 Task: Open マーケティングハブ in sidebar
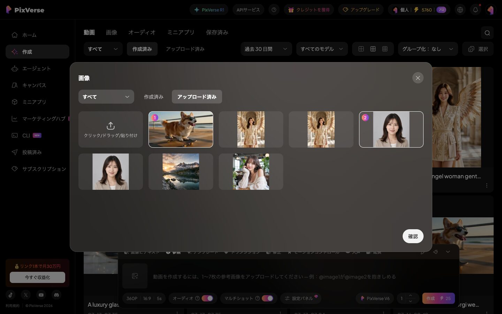pyautogui.click(x=37, y=119)
